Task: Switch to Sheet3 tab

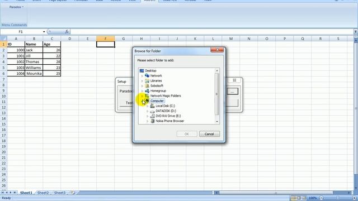Action: 60,193
